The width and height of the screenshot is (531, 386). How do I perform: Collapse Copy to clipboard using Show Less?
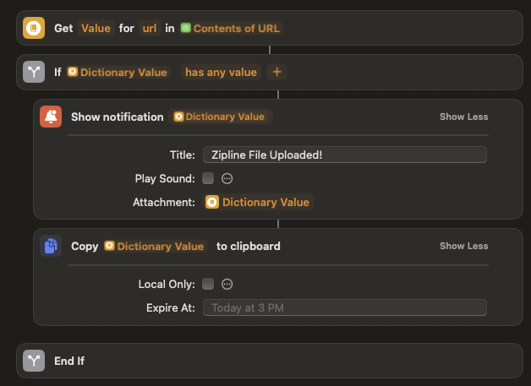click(463, 246)
